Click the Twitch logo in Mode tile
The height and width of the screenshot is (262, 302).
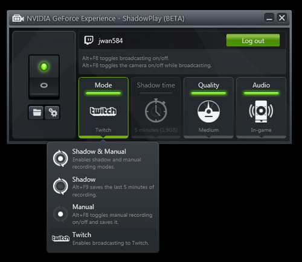[x=103, y=111]
